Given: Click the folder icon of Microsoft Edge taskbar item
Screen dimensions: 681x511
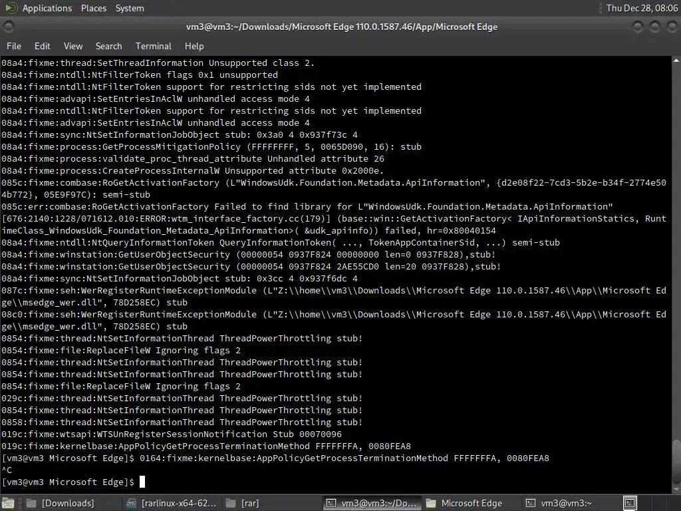Looking at the screenshot, I should (x=431, y=503).
